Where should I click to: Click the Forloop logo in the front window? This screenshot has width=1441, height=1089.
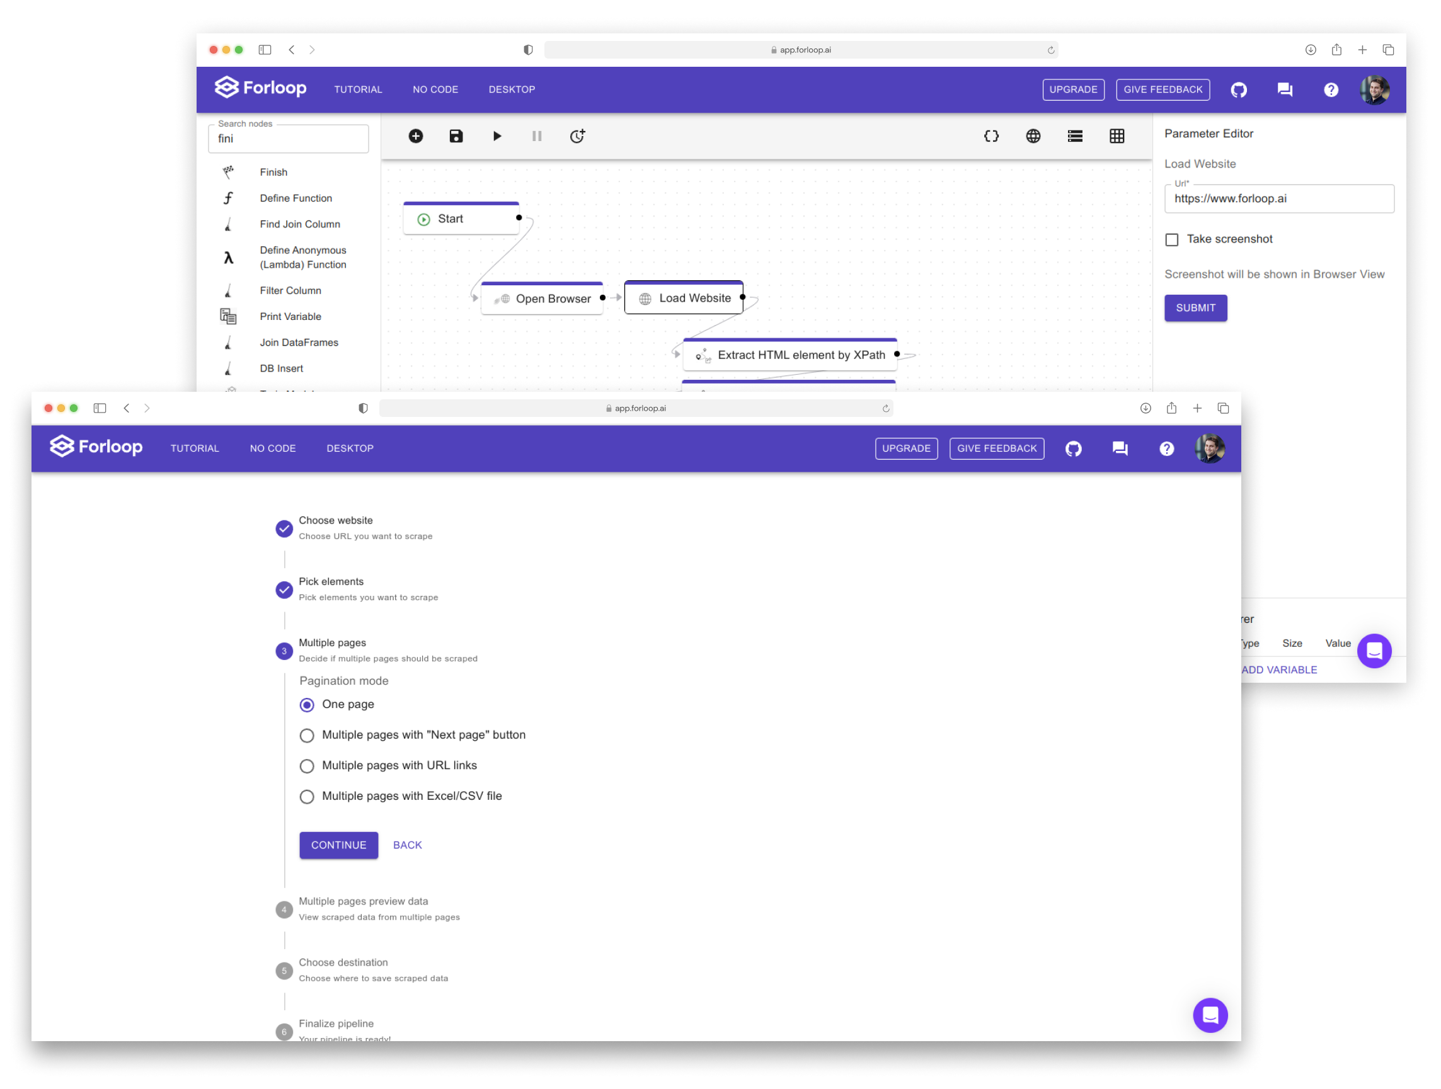[96, 447]
